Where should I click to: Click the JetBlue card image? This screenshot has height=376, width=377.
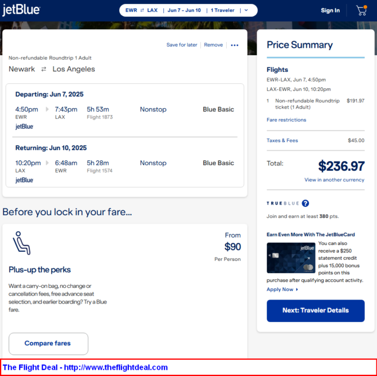(x=291, y=257)
